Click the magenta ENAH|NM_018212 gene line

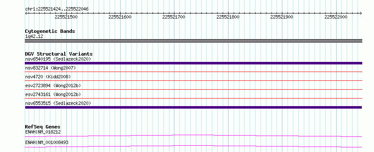point(193,136)
